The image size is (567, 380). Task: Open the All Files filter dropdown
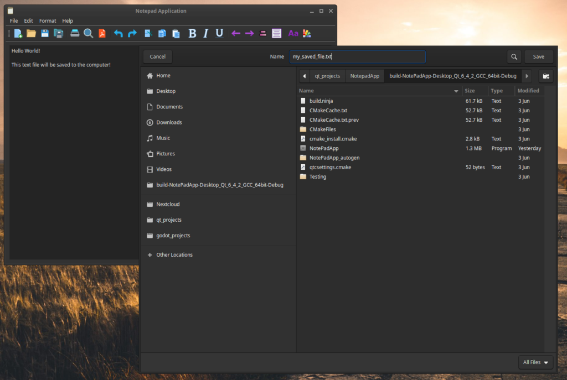click(x=538, y=362)
